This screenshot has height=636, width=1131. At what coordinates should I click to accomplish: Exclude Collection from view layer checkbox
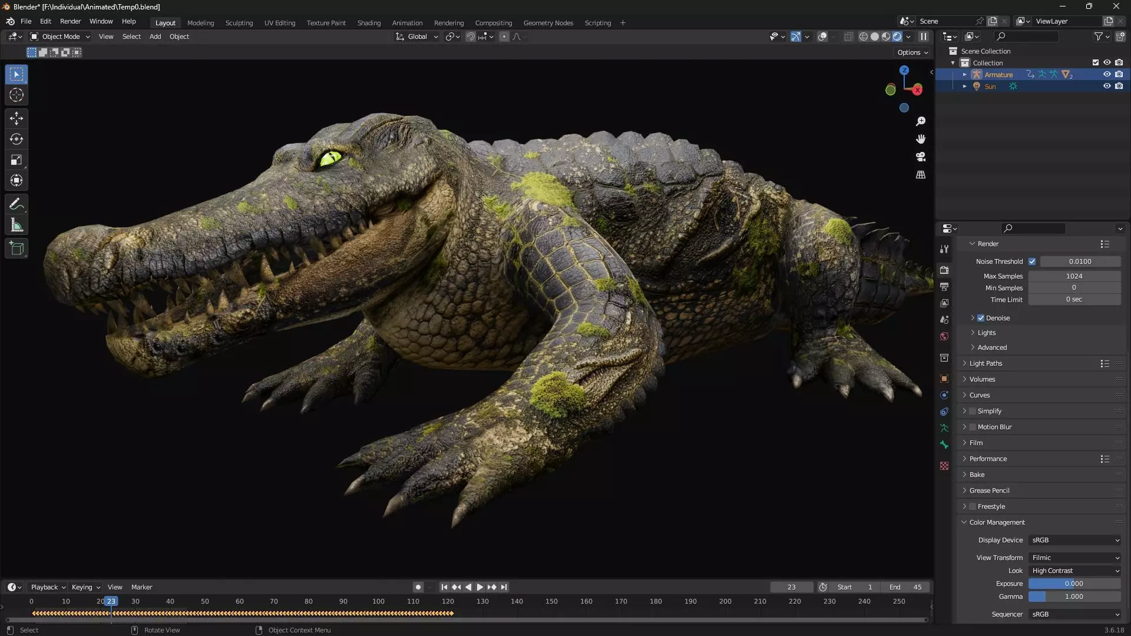pyautogui.click(x=1096, y=62)
